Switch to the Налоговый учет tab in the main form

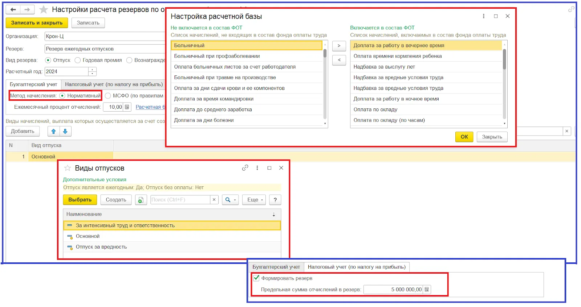tap(114, 84)
